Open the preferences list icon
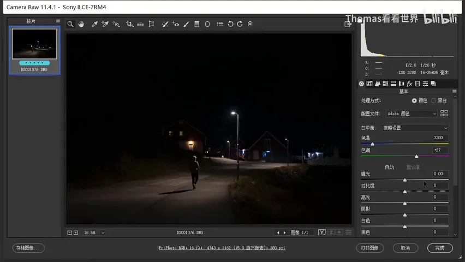Screen dimensions: 465x262 coord(220,23)
